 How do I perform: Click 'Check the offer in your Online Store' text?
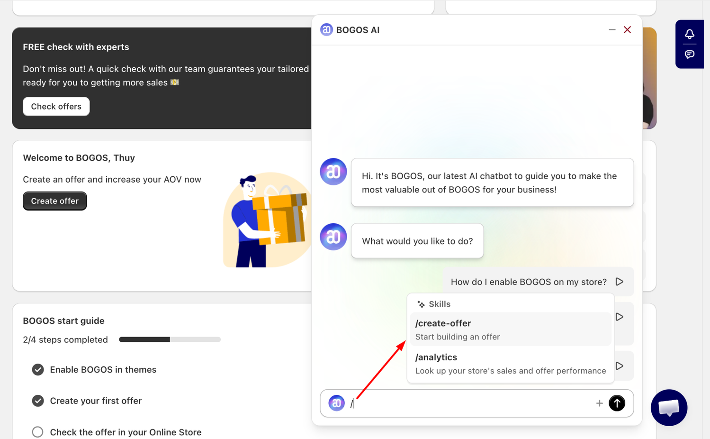click(126, 432)
